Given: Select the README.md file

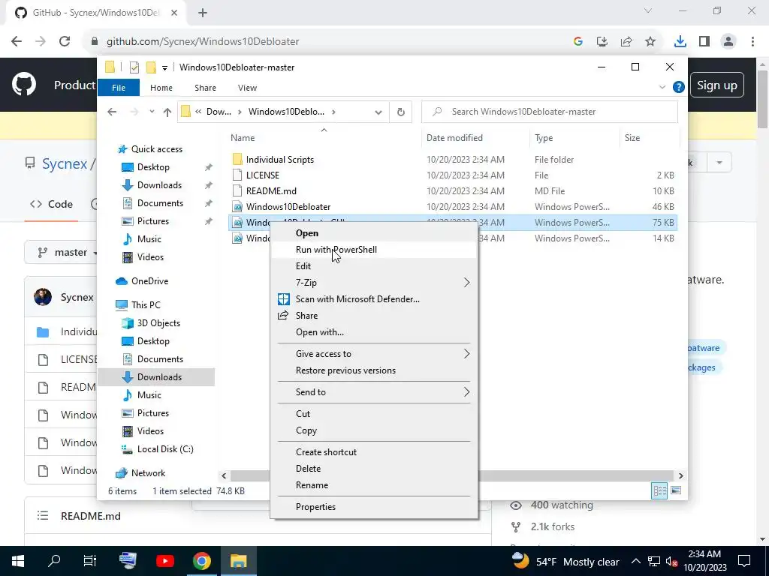Looking at the screenshot, I should pyautogui.click(x=271, y=191).
